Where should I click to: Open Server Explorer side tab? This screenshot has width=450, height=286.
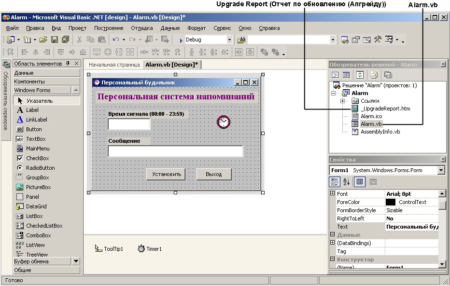point(5,101)
